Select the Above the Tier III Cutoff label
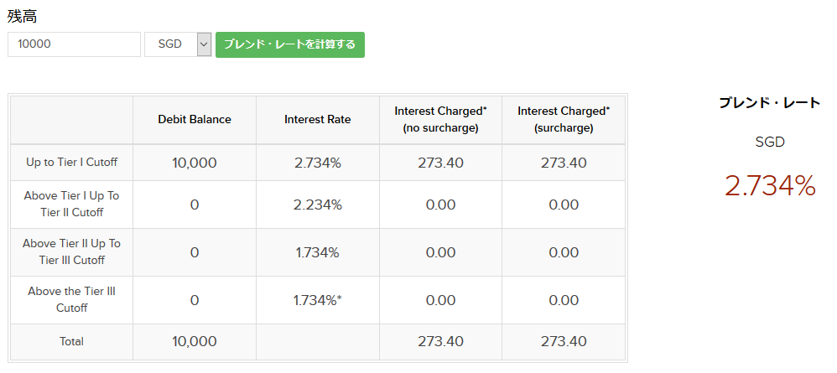This screenshot has height=373, width=837. (x=71, y=300)
